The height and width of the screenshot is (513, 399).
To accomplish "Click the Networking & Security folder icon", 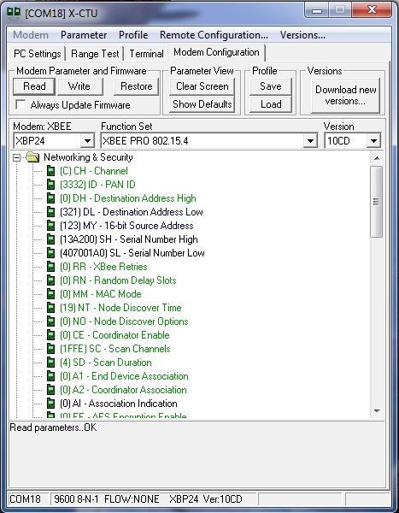I will tap(32, 157).
